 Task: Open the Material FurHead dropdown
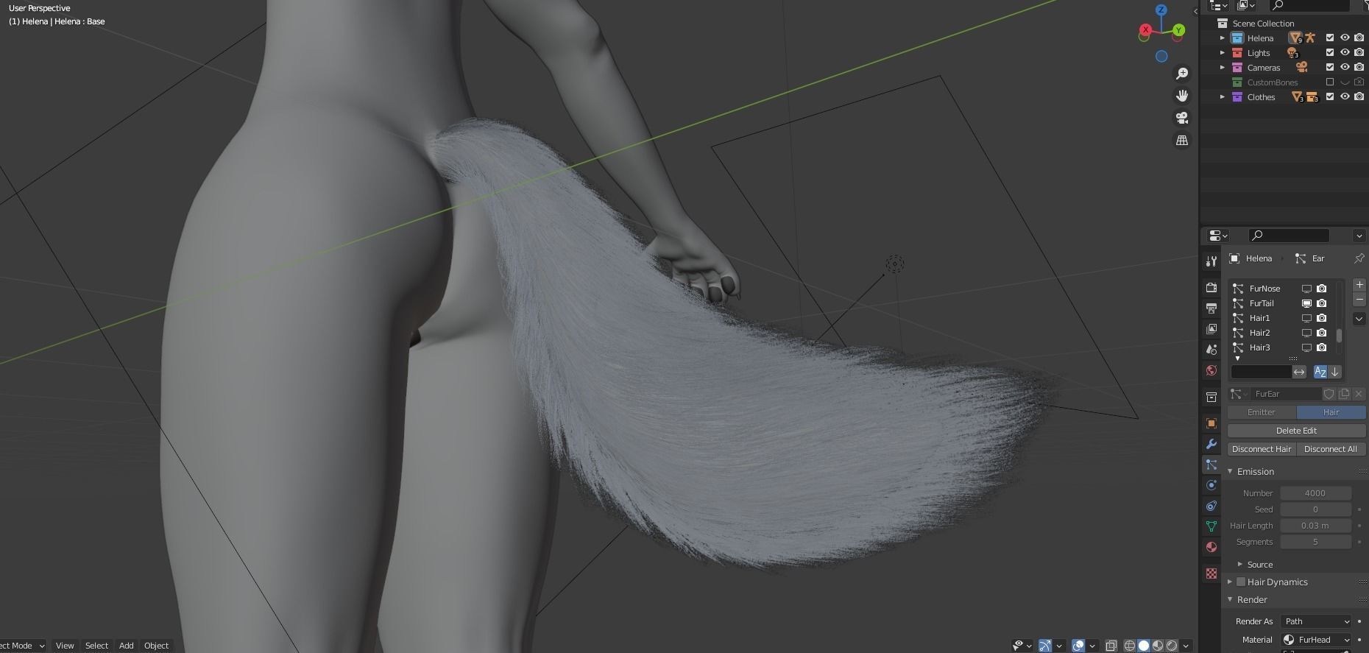click(1316, 640)
